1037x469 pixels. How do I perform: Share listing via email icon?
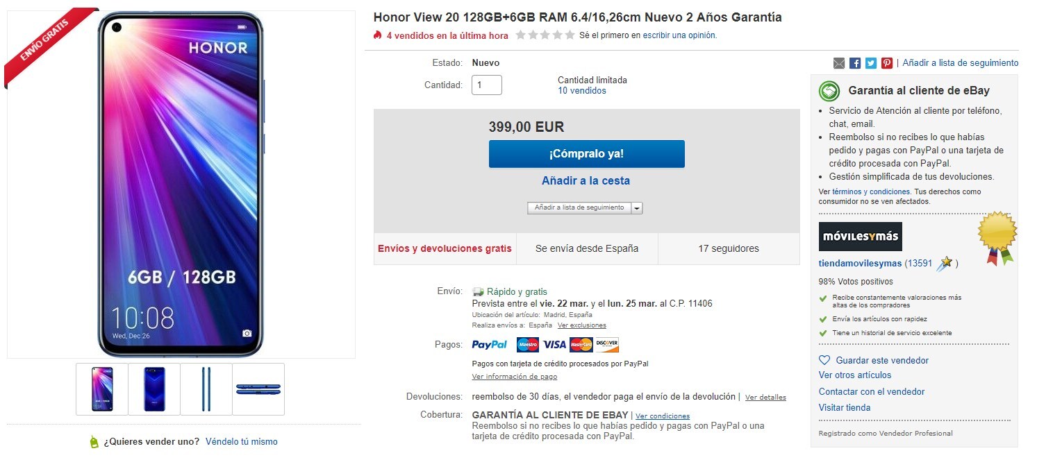click(x=839, y=63)
